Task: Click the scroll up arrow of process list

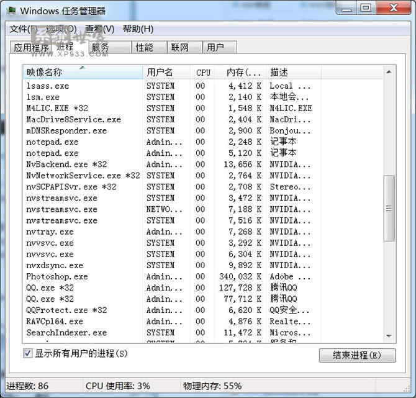Action: tap(389, 72)
